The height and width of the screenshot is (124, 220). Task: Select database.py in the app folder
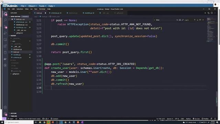[20, 49]
